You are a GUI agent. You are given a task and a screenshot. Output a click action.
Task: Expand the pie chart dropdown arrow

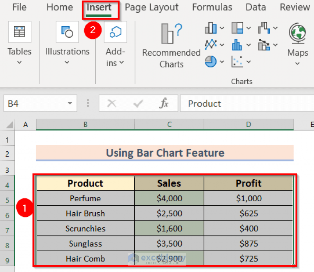(x=222, y=62)
